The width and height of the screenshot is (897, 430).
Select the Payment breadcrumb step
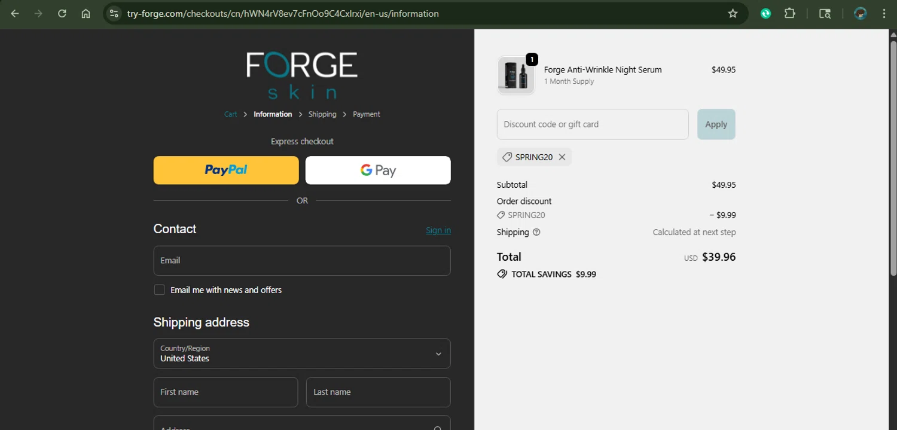pos(367,114)
